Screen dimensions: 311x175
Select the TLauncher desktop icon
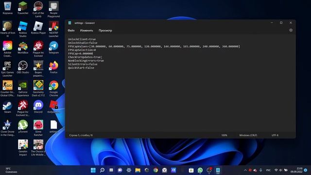point(23,8)
